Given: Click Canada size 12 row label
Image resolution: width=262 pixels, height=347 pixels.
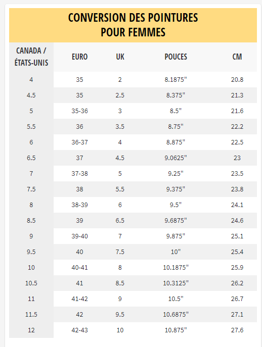Looking at the screenshot, I should tap(31, 330).
